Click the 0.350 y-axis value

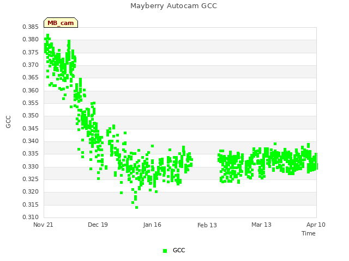pos(31,116)
